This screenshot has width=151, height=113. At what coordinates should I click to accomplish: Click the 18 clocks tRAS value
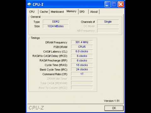click(82, 65)
